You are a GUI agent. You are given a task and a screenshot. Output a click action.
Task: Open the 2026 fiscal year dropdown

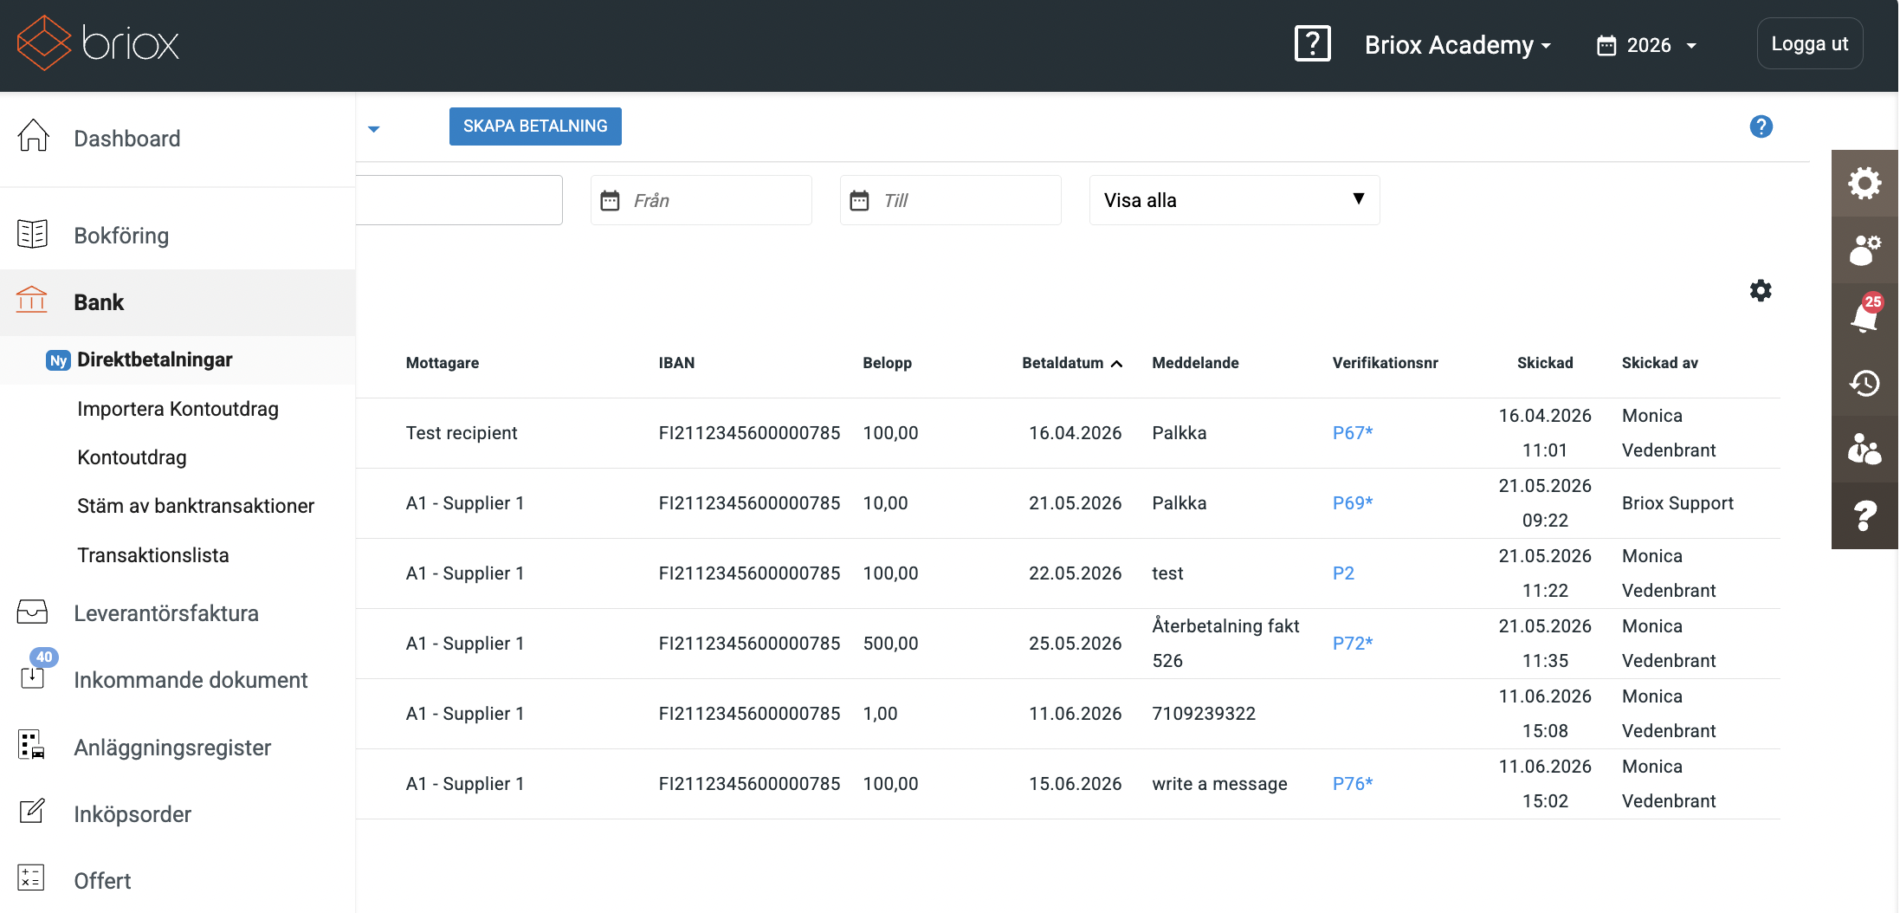click(x=1646, y=45)
